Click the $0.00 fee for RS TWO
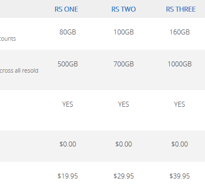205x188 pixels. (124, 144)
